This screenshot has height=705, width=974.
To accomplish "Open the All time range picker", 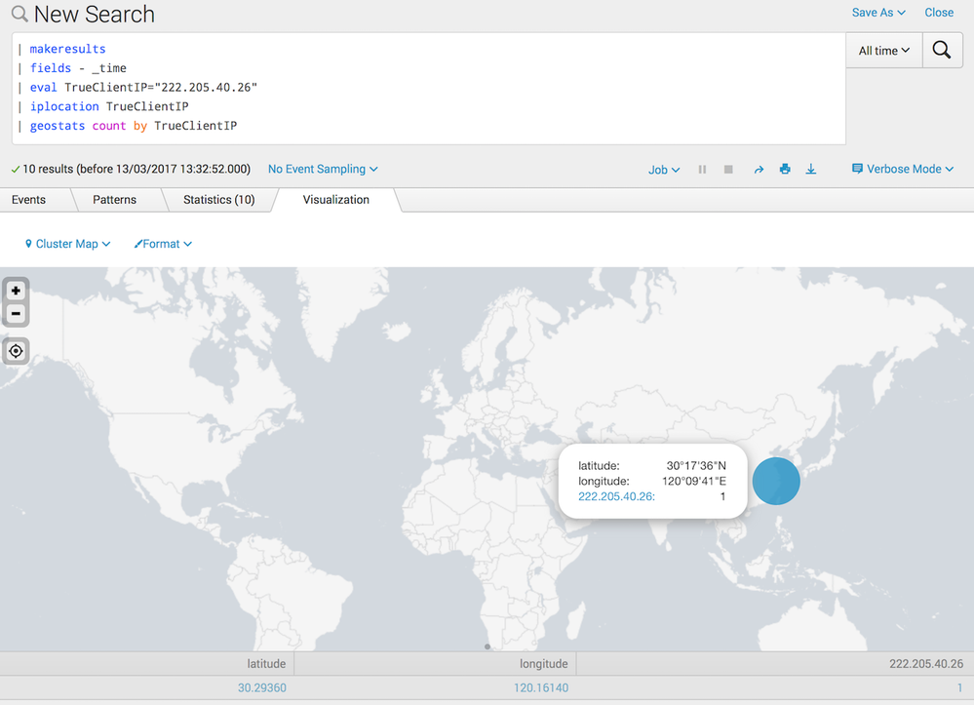I will coord(884,51).
